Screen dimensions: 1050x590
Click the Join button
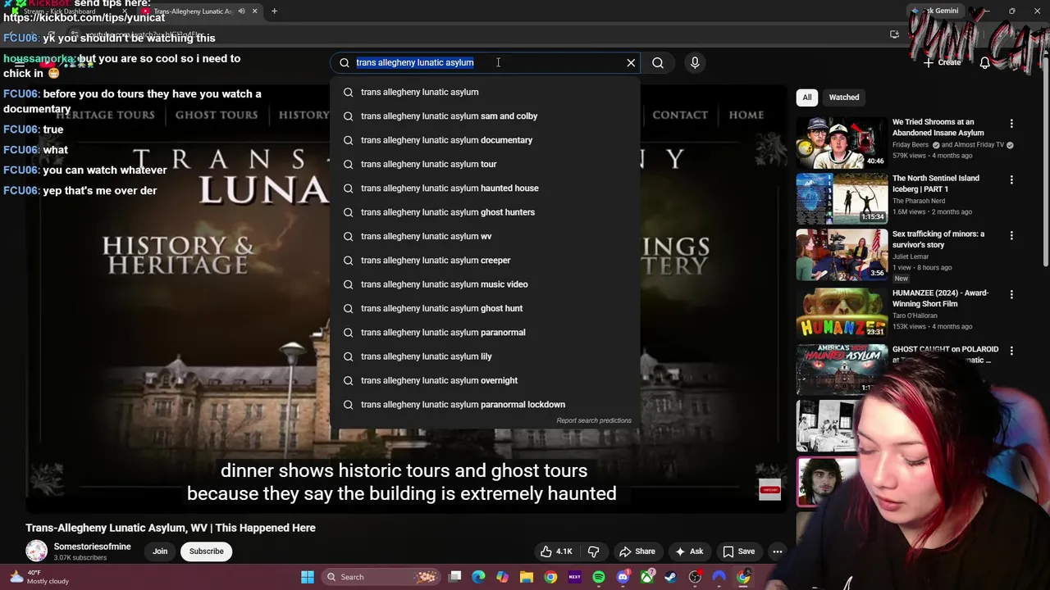(x=160, y=551)
